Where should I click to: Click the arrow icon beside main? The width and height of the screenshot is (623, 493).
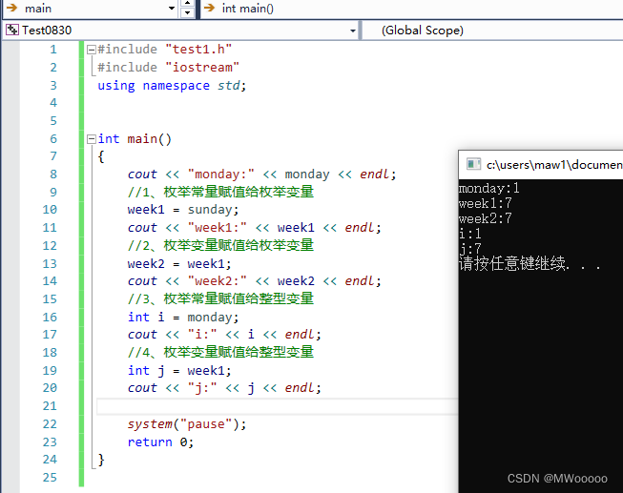pyautogui.click(x=11, y=9)
